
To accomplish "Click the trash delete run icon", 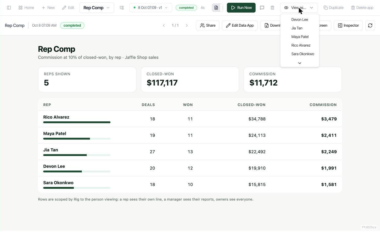I will 272,8.
